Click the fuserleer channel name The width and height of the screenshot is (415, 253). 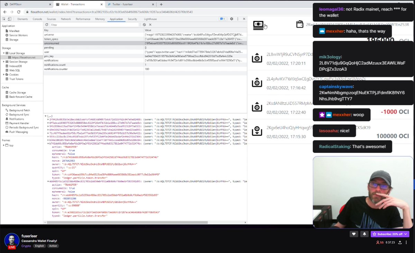click(x=29, y=235)
